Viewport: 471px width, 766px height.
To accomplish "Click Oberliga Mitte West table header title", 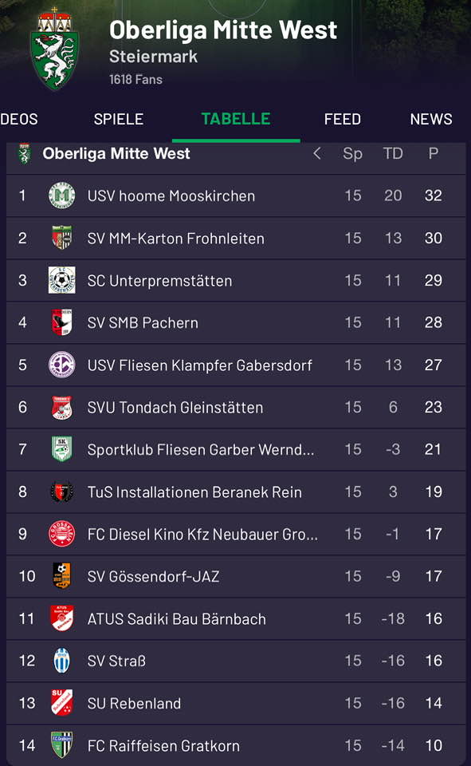I will (x=116, y=153).
